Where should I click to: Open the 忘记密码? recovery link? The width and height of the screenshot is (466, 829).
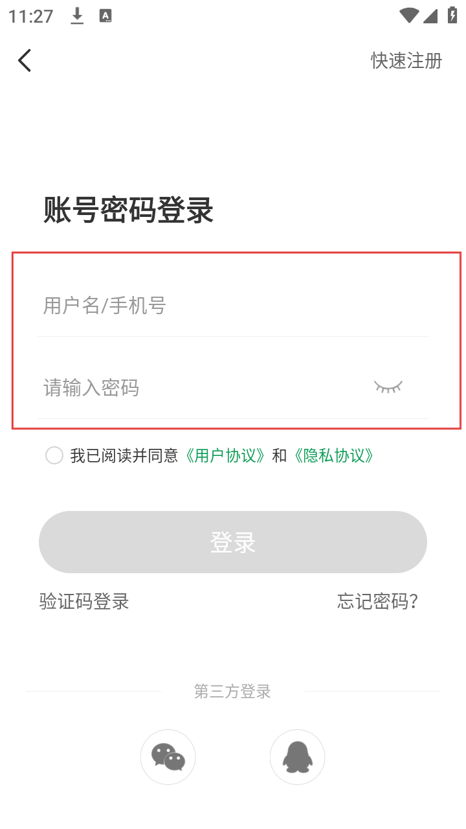(x=377, y=602)
